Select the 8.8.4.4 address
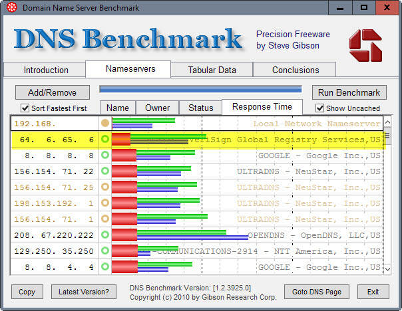Image resolution: width=402 pixels, height=311 pixels. [59, 267]
